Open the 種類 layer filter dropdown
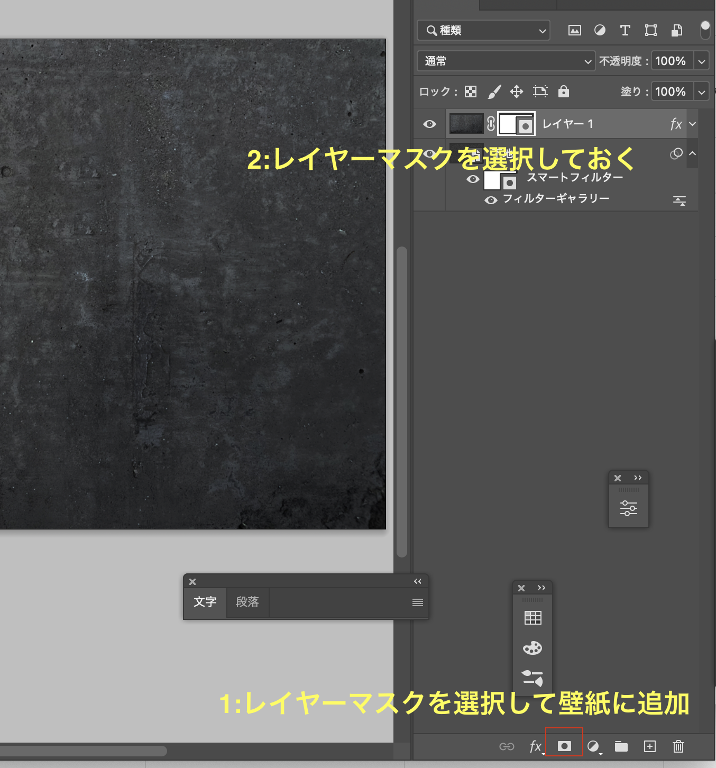The width and height of the screenshot is (716, 768). tap(483, 31)
